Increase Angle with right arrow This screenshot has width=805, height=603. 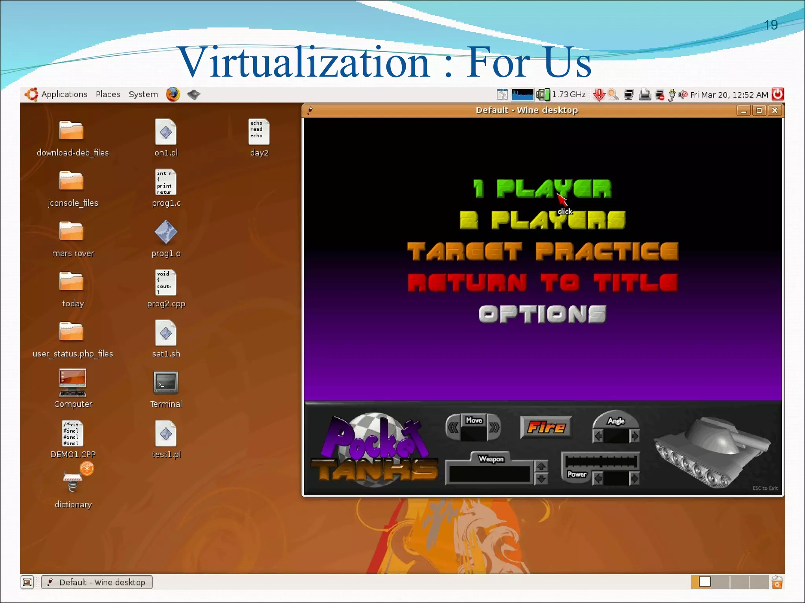click(x=634, y=436)
